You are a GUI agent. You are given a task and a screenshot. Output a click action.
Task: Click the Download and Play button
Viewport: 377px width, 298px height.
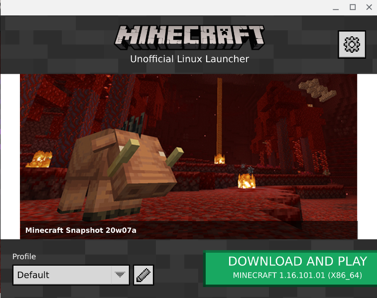290,268
